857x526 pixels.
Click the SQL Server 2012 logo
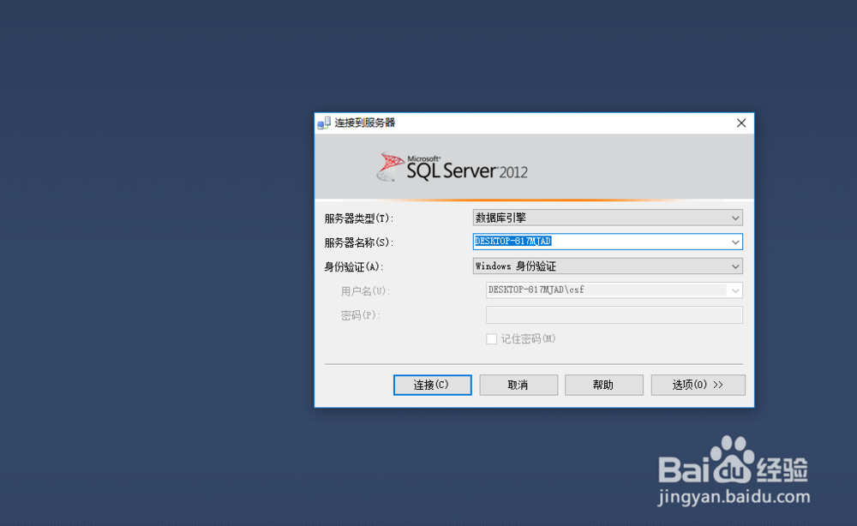click(x=452, y=166)
